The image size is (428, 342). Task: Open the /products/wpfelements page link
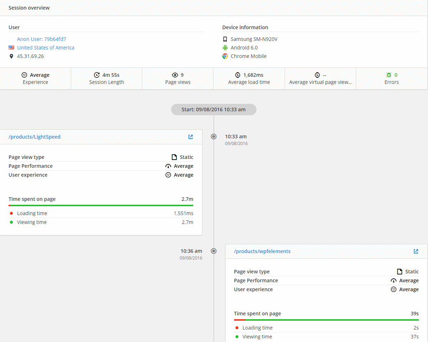[262, 251]
